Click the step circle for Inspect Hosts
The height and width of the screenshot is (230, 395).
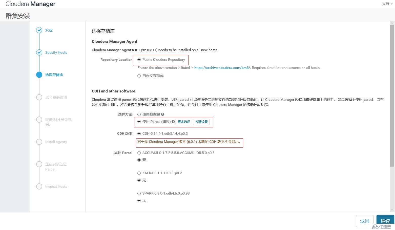click(x=39, y=186)
